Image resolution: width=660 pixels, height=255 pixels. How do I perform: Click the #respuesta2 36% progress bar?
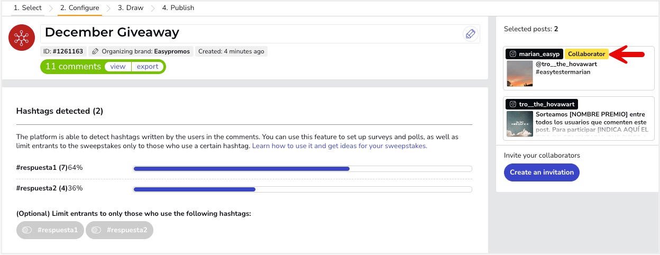tap(302, 189)
